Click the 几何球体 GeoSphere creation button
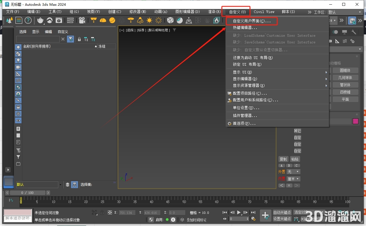 345,78
